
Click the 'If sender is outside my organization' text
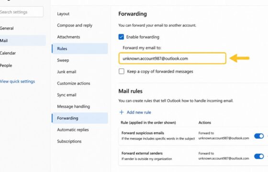pos(147,159)
